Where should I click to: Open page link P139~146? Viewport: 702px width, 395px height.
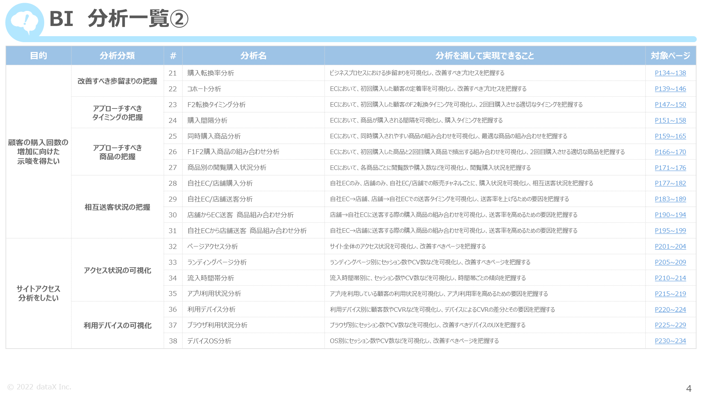[x=670, y=89]
